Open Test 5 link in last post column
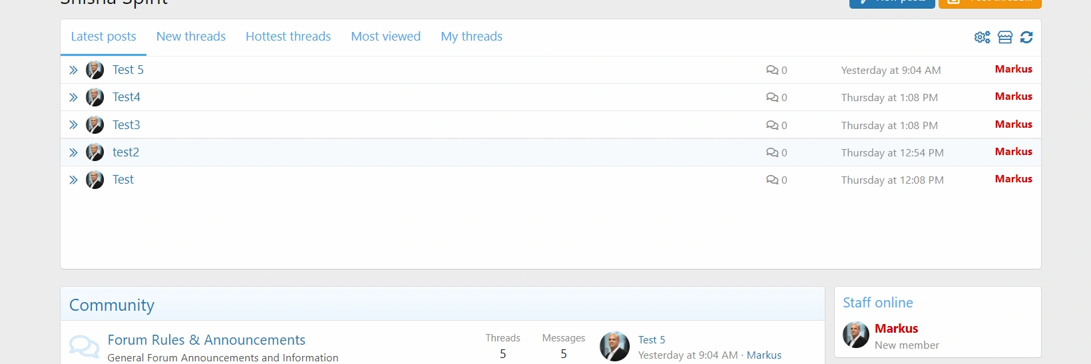This screenshot has height=364, width=1091. (651, 340)
